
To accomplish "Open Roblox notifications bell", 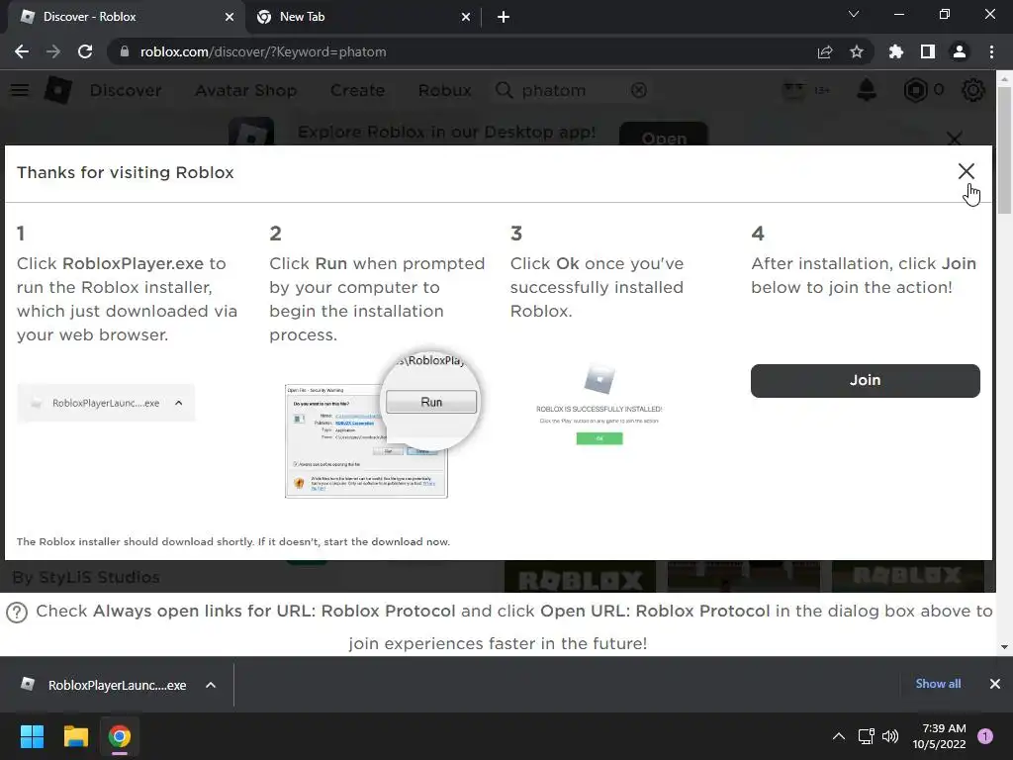I will coord(867,90).
